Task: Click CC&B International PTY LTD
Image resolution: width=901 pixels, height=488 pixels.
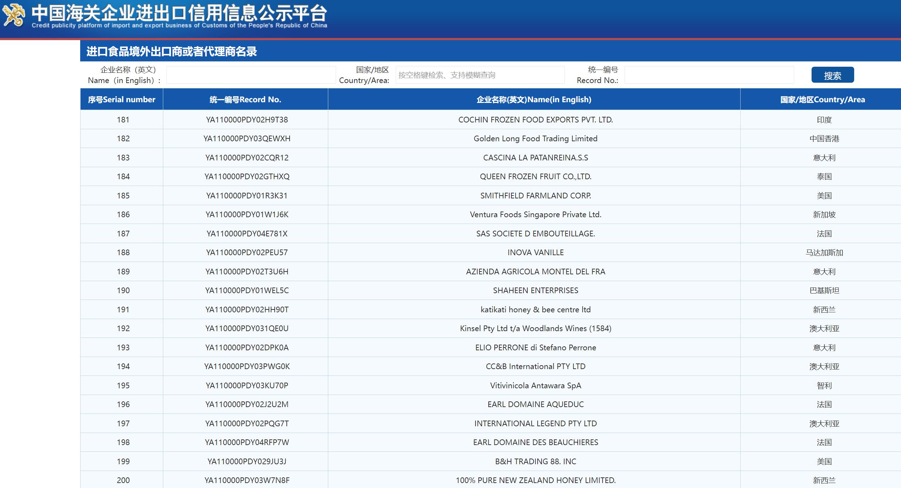Action: pyautogui.click(x=535, y=366)
